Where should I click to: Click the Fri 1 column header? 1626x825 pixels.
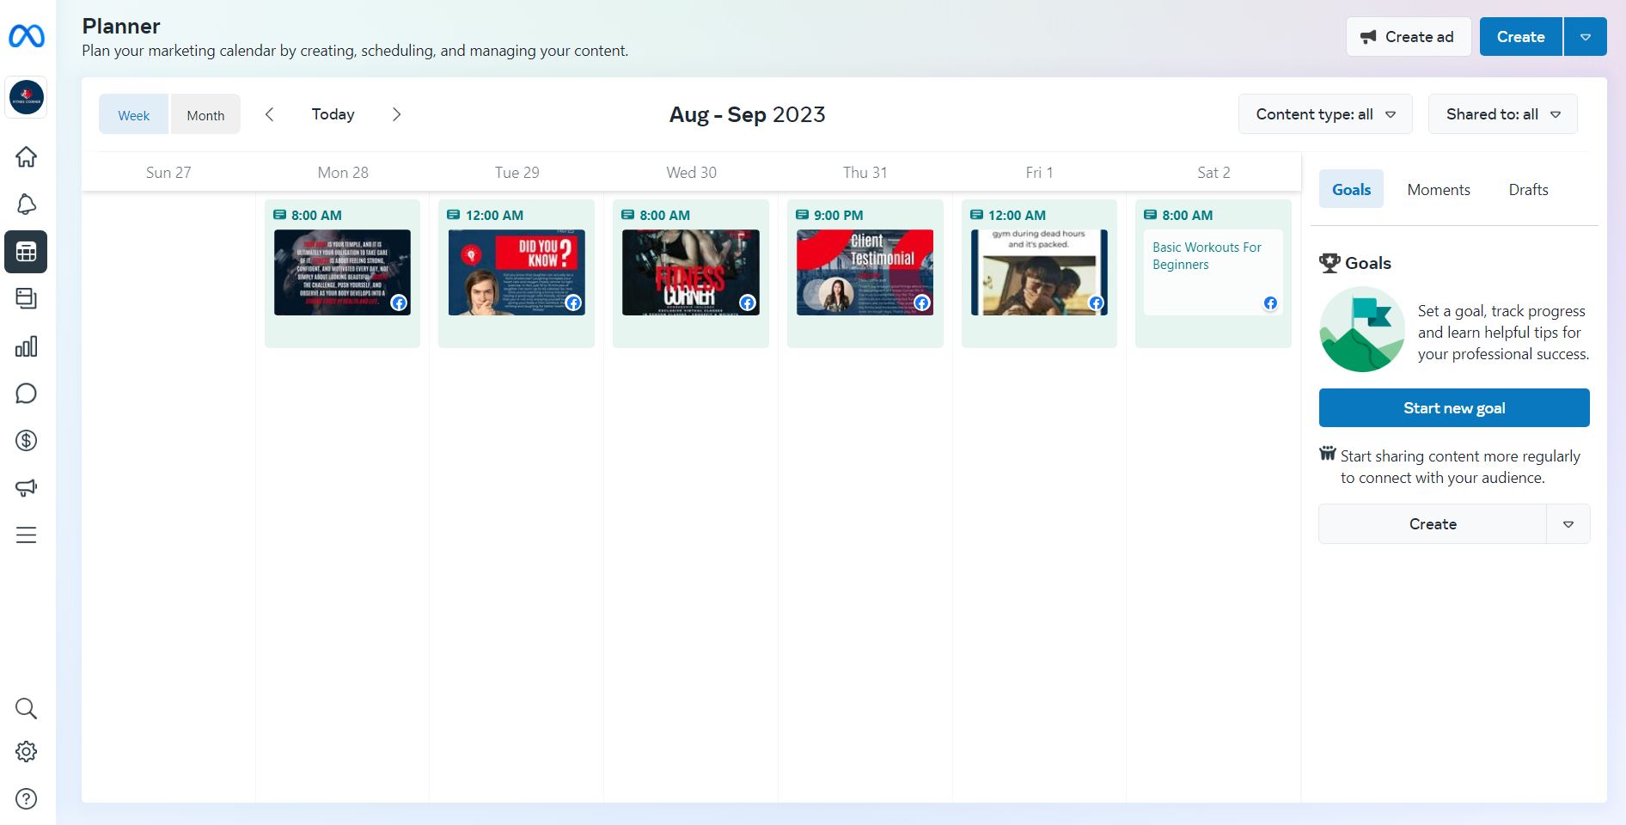(1040, 172)
